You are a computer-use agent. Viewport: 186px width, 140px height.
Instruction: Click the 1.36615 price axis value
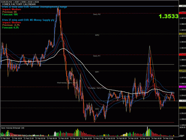click(183, 24)
